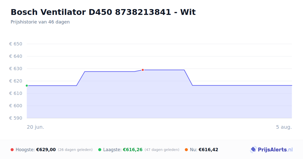Open the PrijsAlerts.nl brand link
The height and width of the screenshot is (159, 303).
coord(271,150)
